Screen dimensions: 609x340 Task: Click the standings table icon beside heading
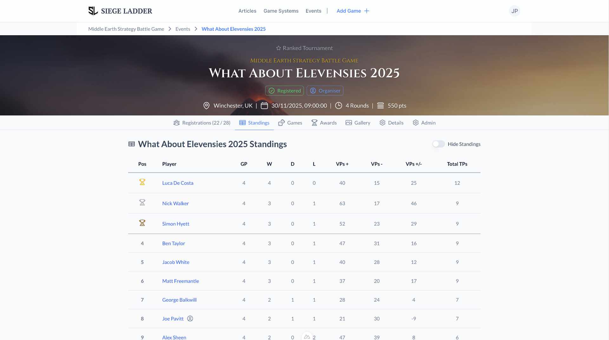pos(132,144)
